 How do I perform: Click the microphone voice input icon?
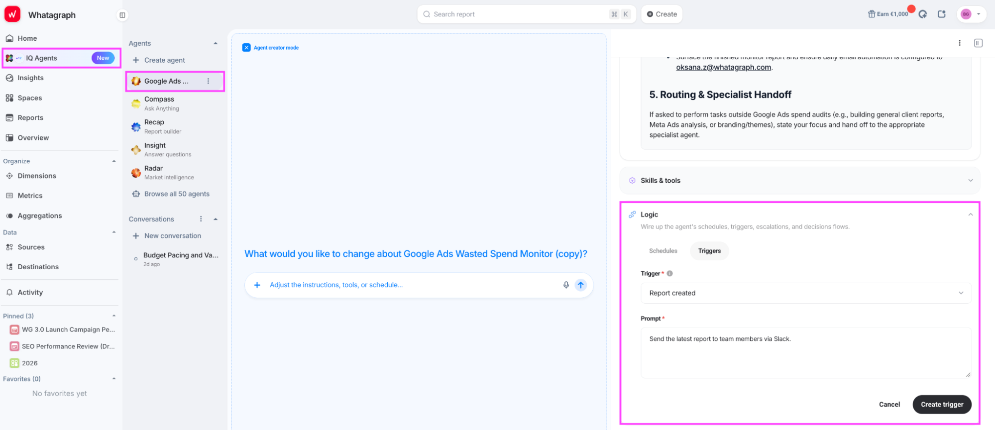point(566,285)
